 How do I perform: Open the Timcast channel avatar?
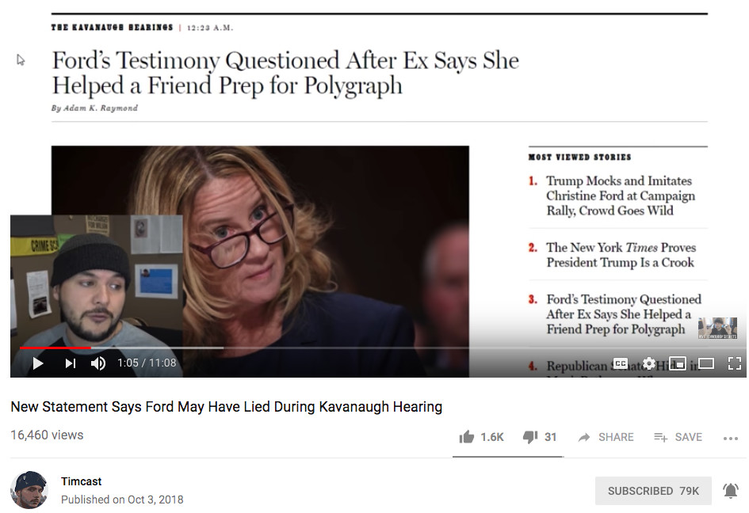click(x=29, y=490)
